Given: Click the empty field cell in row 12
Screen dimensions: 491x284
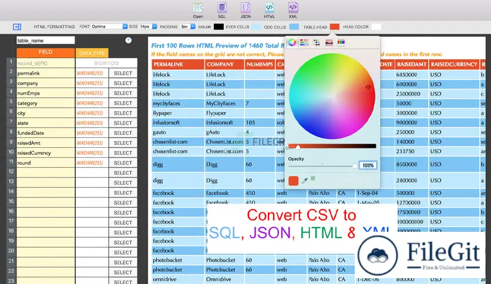Looking at the screenshot, I should pyautogui.click(x=46, y=173).
